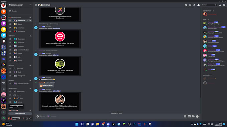The width and height of the screenshot is (227, 127).
Task: Click Show message on blocked message
Action: pos(54,24)
